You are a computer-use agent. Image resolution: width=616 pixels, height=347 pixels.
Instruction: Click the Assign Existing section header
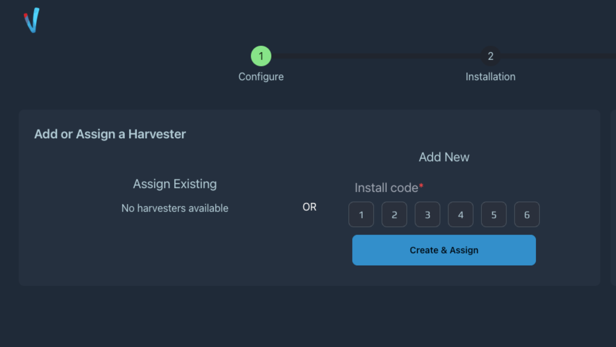pos(175,183)
